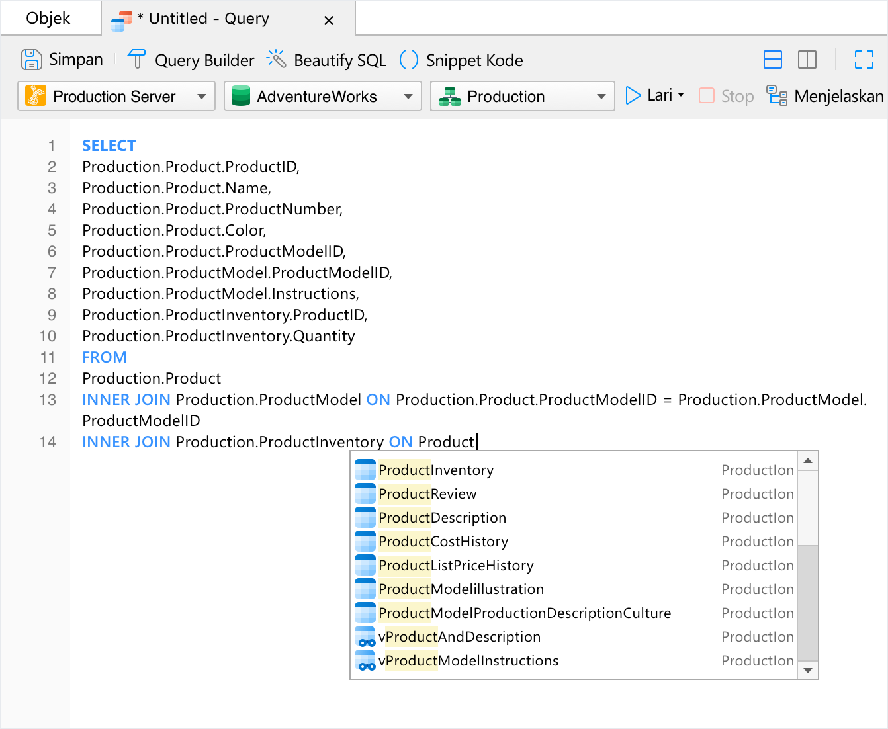Screen dimensions: 888x729
Task: Expand the Lari run options arrow
Action: [681, 95]
